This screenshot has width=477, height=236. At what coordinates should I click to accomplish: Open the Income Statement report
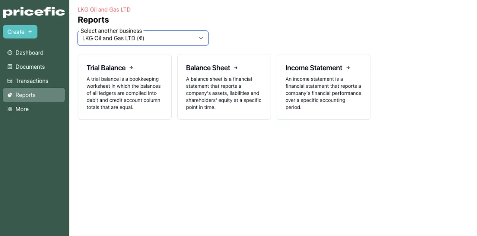(324, 87)
